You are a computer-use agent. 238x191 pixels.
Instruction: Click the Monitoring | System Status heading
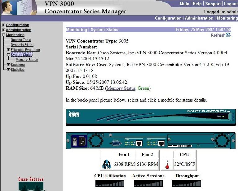[x=92, y=30]
